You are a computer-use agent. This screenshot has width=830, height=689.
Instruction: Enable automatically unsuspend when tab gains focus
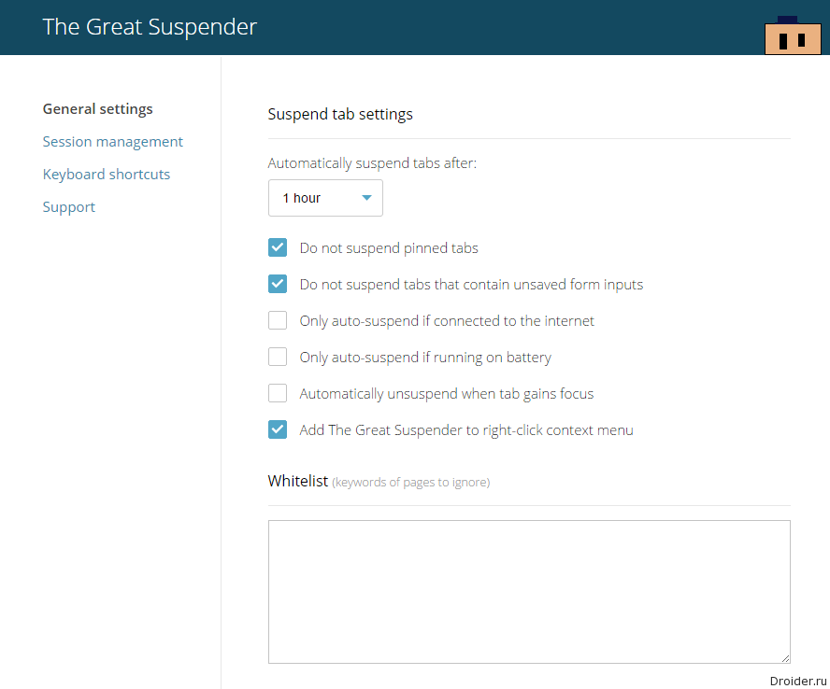(278, 393)
